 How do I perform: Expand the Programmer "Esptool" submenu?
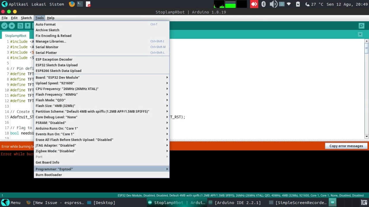click(x=101, y=169)
